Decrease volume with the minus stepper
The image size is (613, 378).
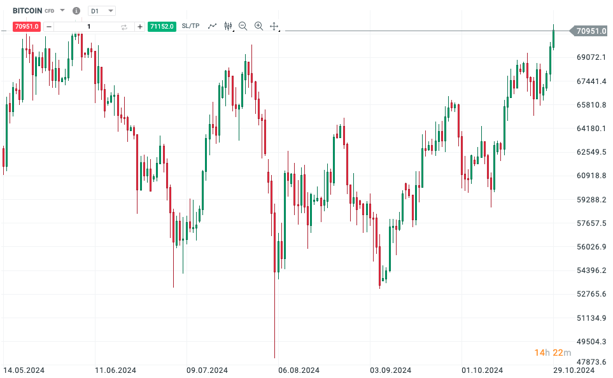pyautogui.click(x=49, y=27)
